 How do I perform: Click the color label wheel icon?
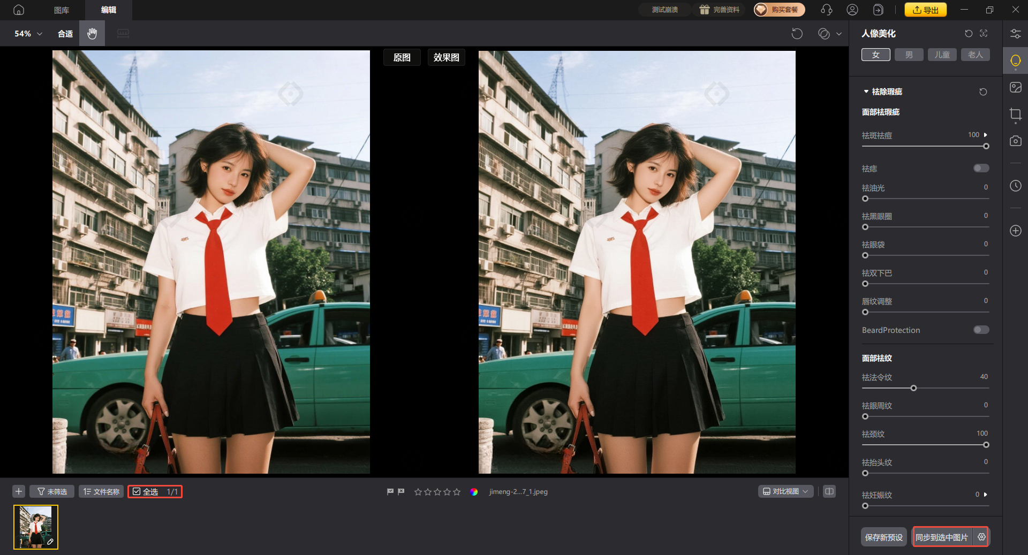[x=474, y=492]
